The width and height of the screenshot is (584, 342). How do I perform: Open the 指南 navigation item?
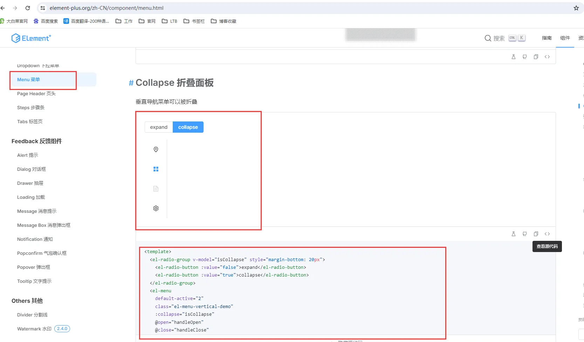point(547,38)
